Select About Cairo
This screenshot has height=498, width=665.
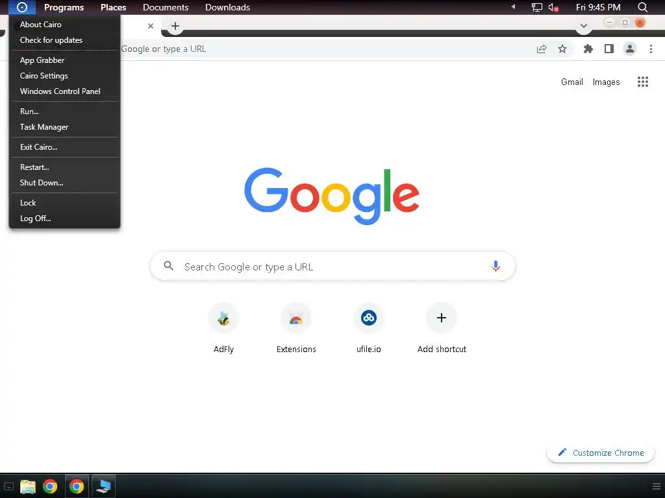click(x=64, y=25)
